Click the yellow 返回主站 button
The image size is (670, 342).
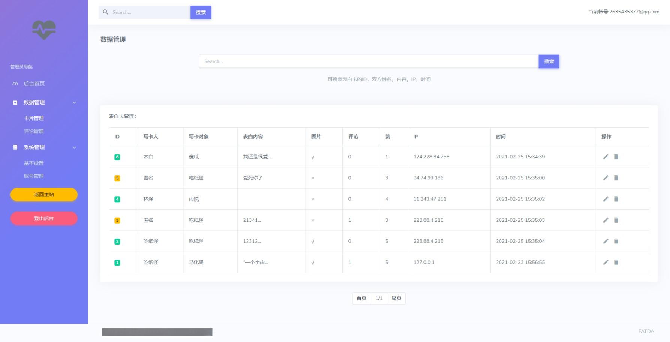pyautogui.click(x=44, y=194)
